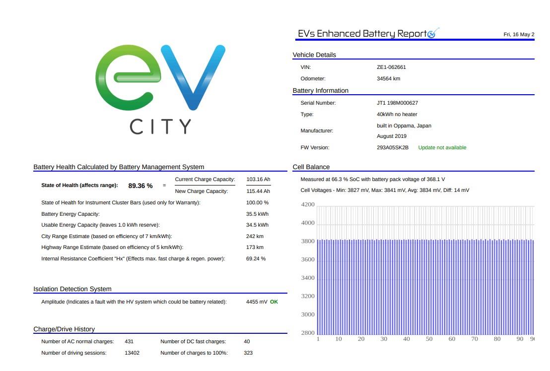
Task: Select firmware version 293A05SK2B
Action: (x=393, y=147)
